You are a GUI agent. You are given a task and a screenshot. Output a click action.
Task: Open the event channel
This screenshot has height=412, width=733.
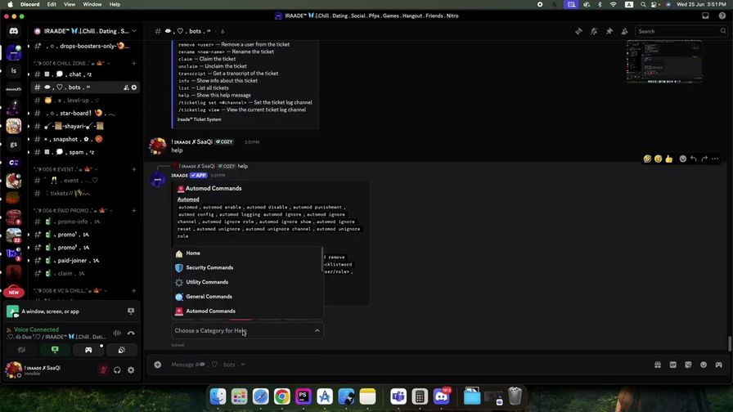pos(85,181)
